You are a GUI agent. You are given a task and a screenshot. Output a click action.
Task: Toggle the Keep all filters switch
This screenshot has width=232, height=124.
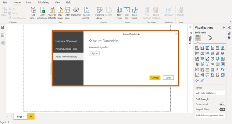222,109
